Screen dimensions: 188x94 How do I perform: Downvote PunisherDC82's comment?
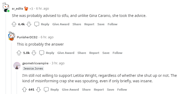pyautogui.click(x=34, y=53)
